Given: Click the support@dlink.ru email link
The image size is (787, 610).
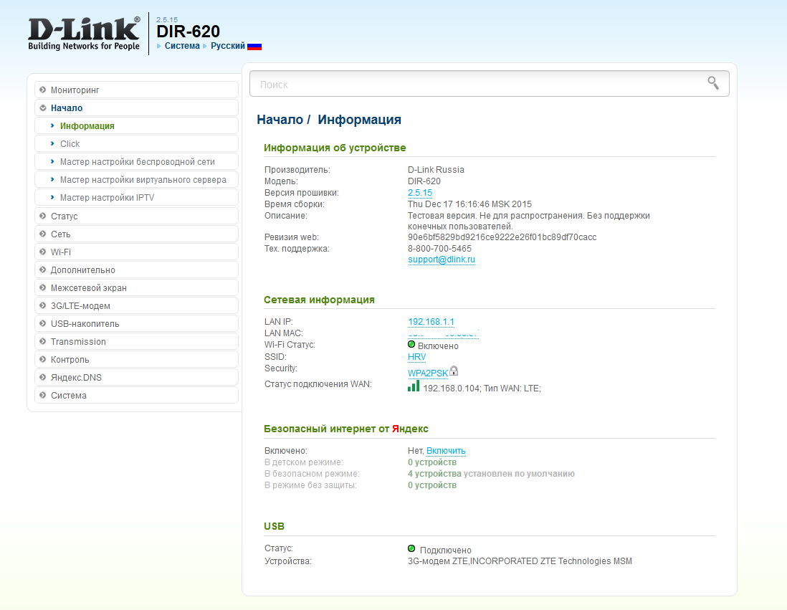Looking at the screenshot, I should pyautogui.click(x=442, y=259).
